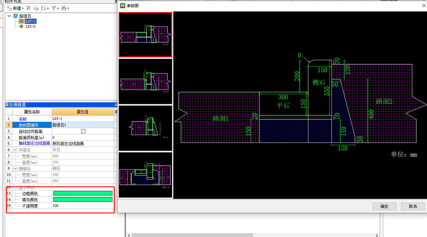Click the green M icon in 参数图 title bar

click(x=123, y=6)
